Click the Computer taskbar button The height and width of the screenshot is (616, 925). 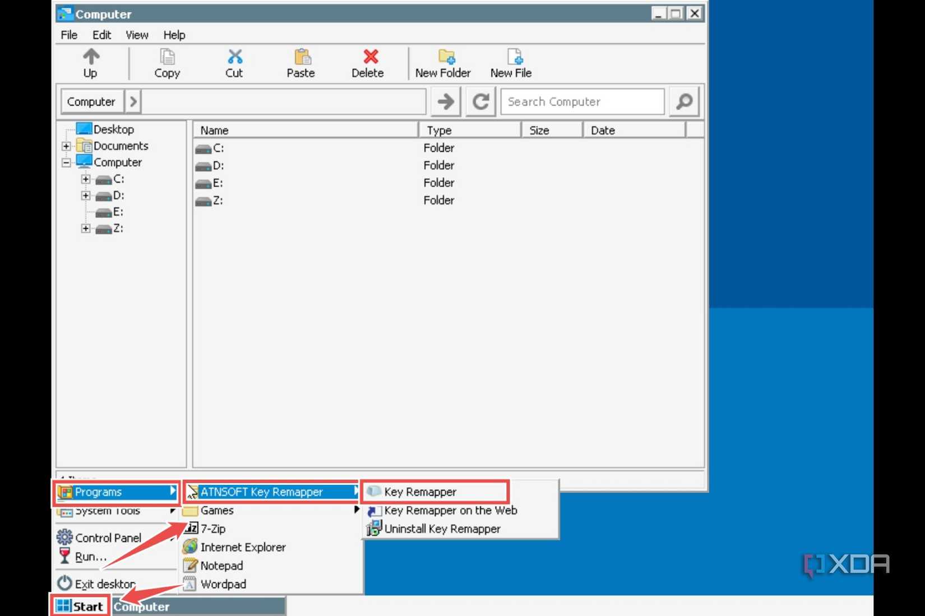coord(198,606)
